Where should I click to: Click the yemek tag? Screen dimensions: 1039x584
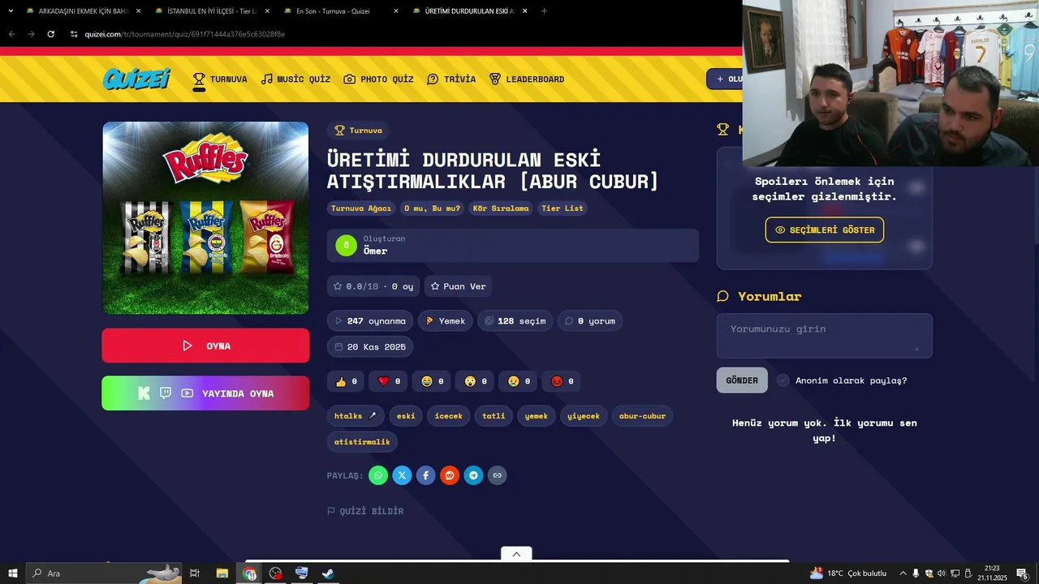click(x=537, y=416)
